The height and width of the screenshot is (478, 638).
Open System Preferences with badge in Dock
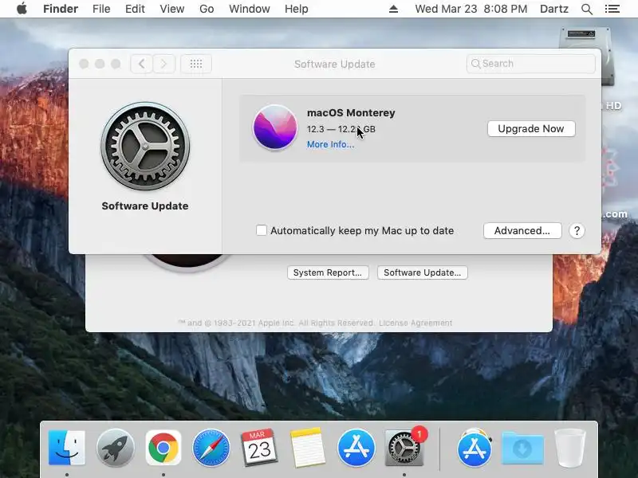(404, 448)
